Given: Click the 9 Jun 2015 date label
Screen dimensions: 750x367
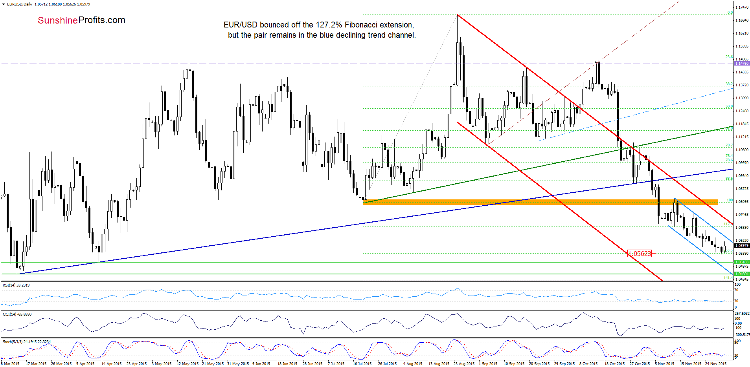Looking at the screenshot, I should click(261, 364).
